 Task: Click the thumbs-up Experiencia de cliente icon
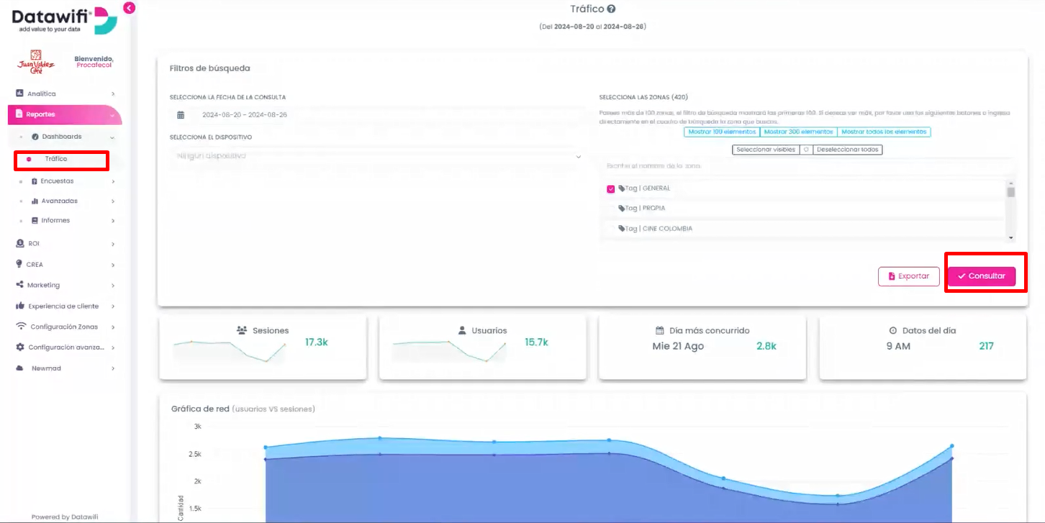tap(20, 306)
